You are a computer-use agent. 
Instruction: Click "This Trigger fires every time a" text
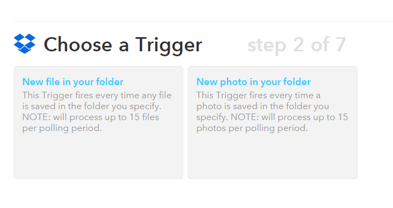pyautogui.click(x=258, y=96)
